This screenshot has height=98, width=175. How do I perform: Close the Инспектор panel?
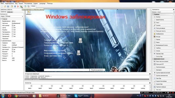[x=150, y=83]
